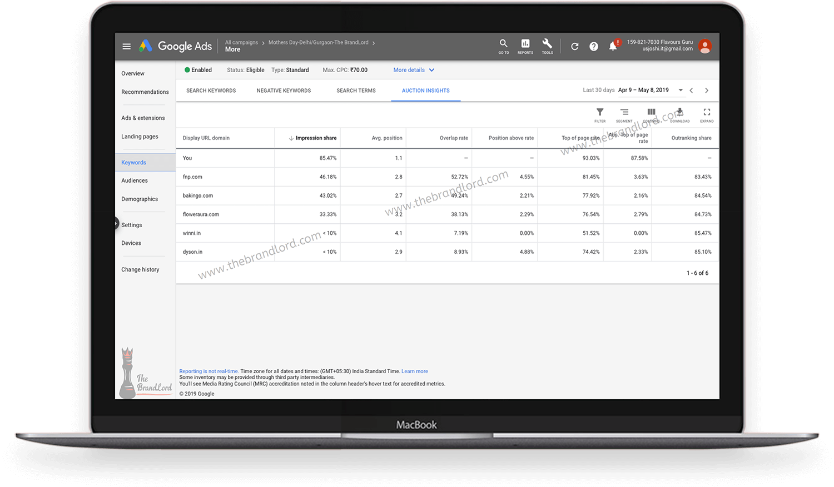
Task: Click the Overlap rate column header
Action: pos(454,138)
